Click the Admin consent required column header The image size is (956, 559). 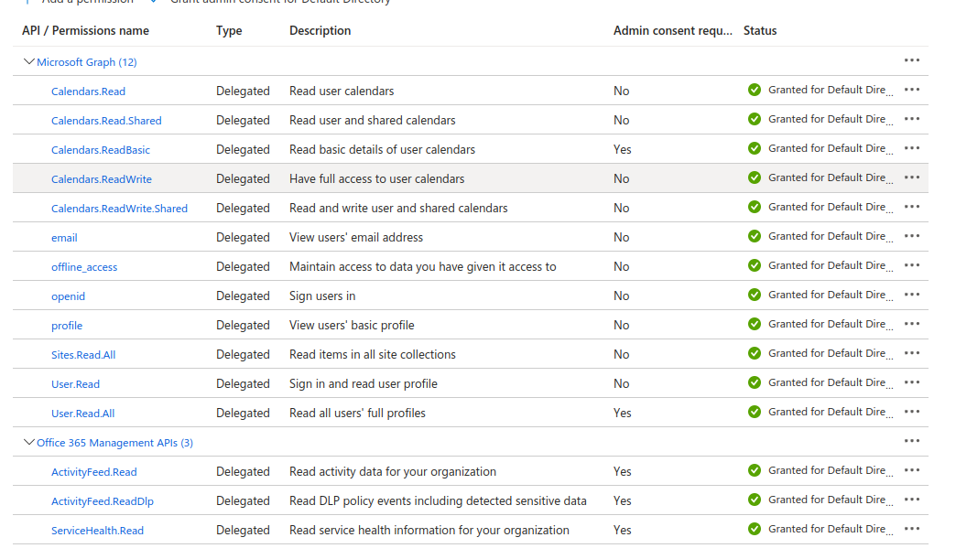672,30
